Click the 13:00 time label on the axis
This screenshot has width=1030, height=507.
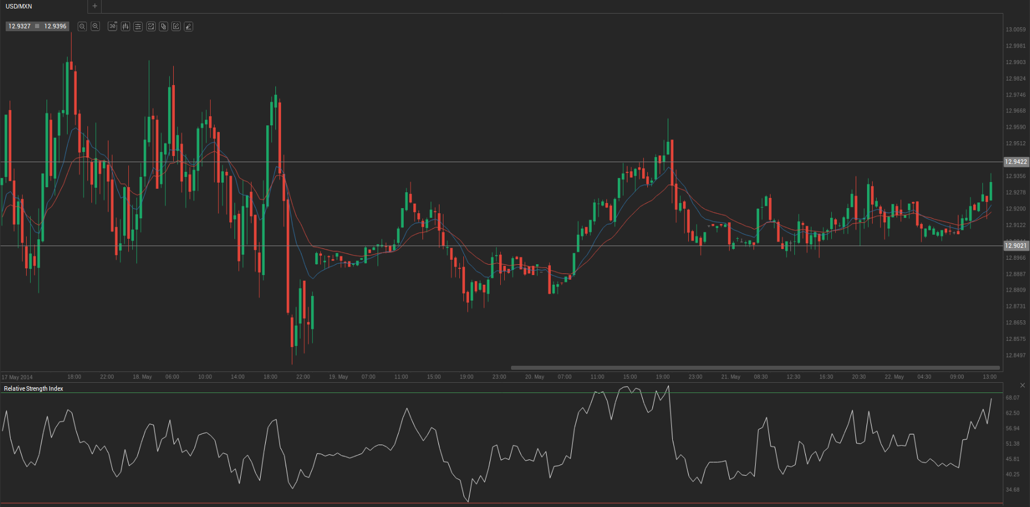coord(990,377)
